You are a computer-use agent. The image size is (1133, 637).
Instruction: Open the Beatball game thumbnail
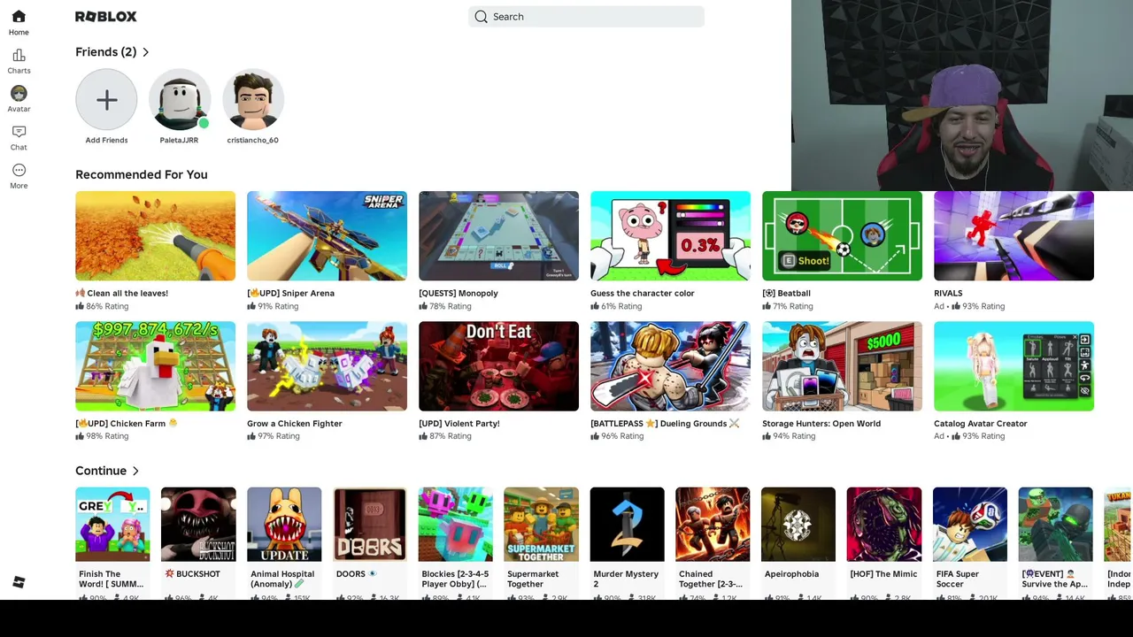(x=842, y=235)
